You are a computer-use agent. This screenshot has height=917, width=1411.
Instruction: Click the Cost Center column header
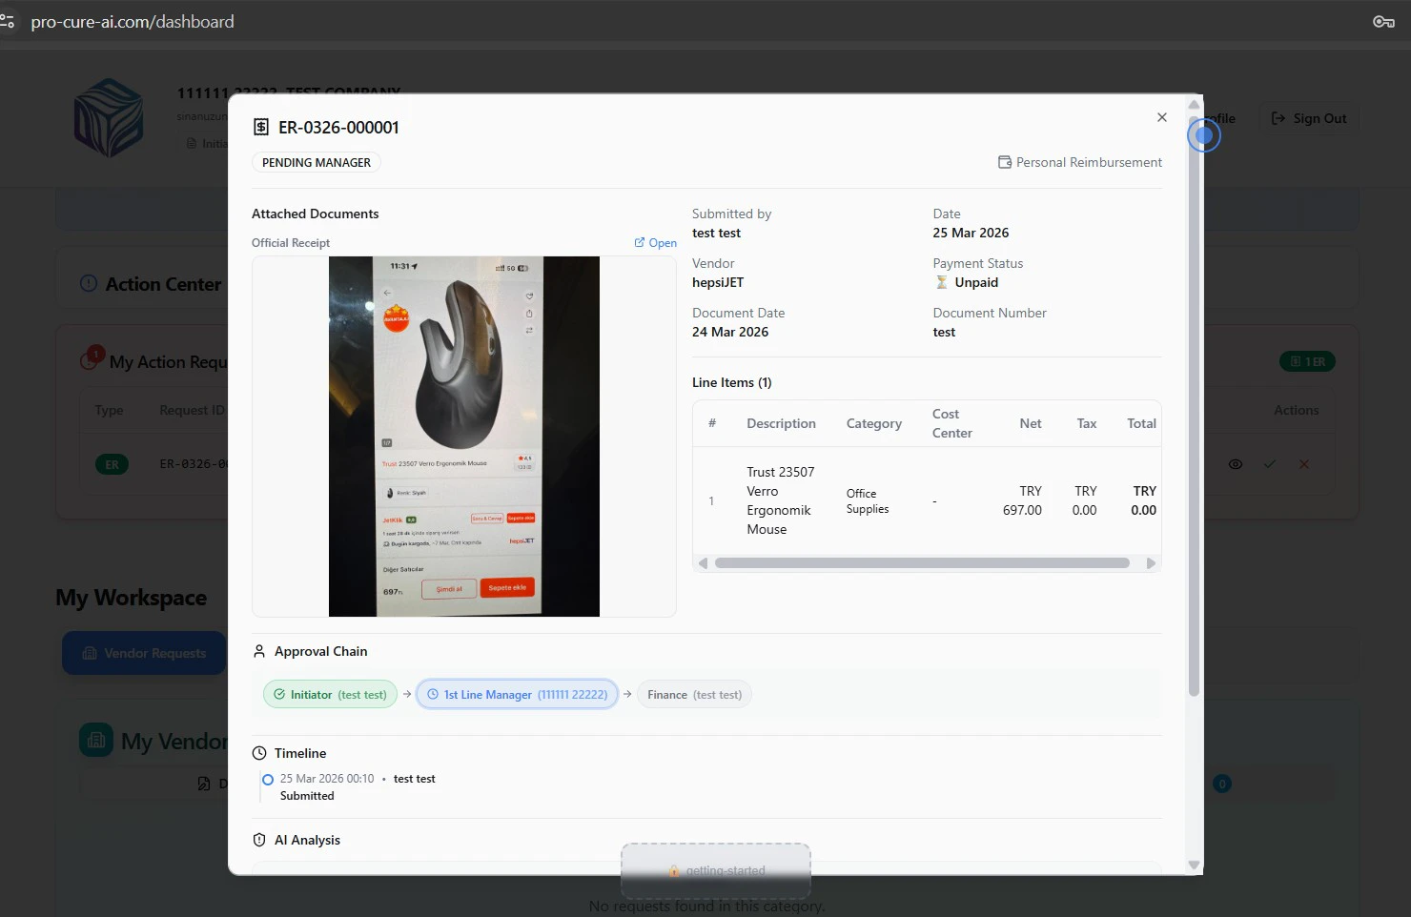click(x=951, y=423)
